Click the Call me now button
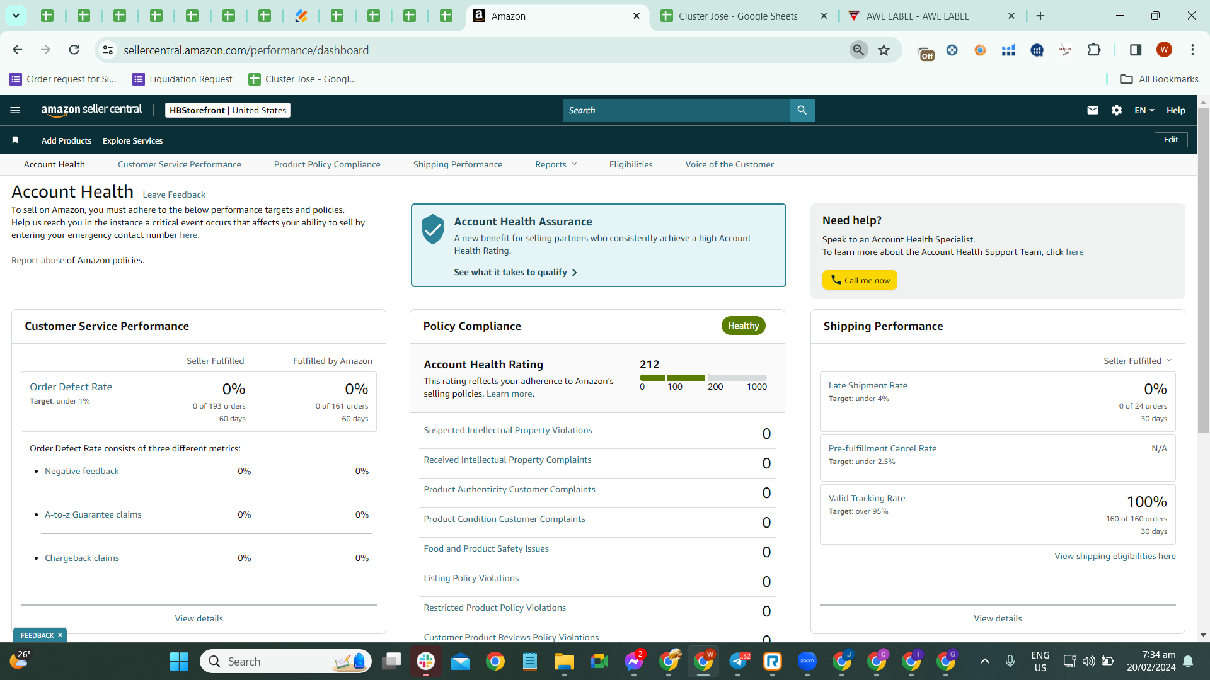 point(860,280)
